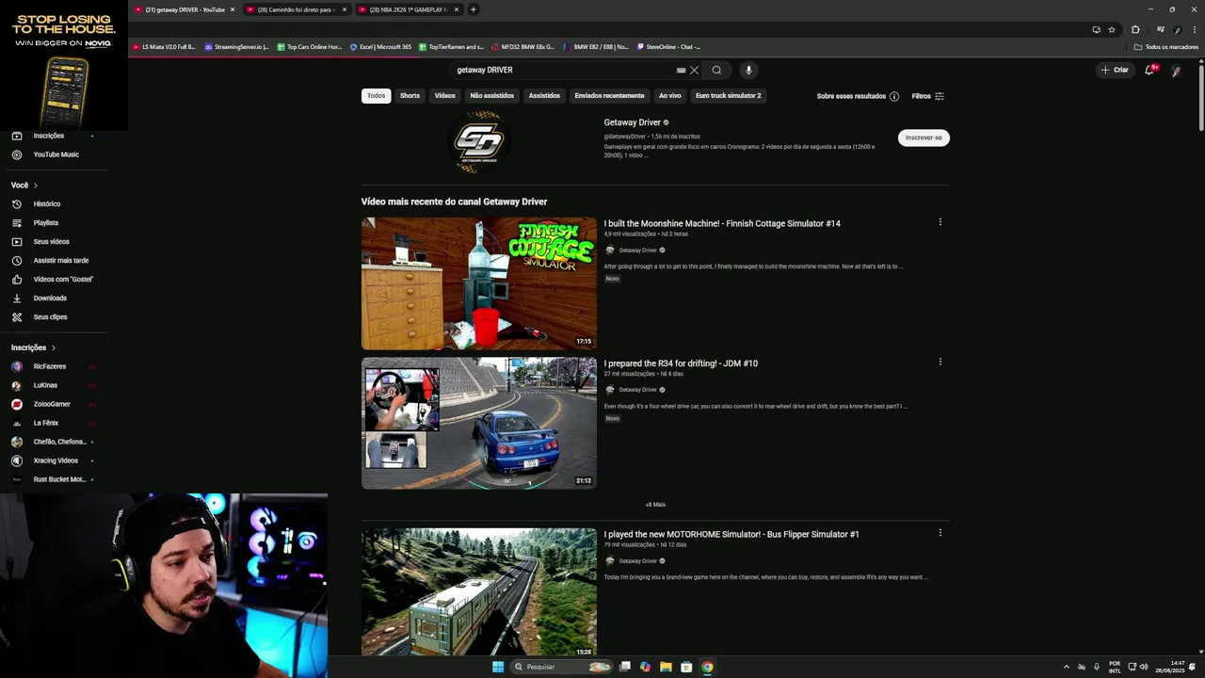Open LuKinas channel subscription
The height and width of the screenshot is (678, 1205).
45,385
